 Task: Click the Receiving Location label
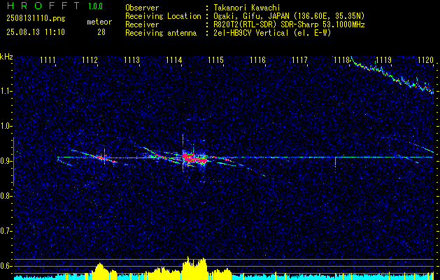[x=163, y=16]
